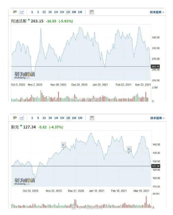Select candlestick chart icon in Nike chart
Image resolution: width=173 pixels, height=215 pixels.
pyautogui.click(x=15, y=118)
